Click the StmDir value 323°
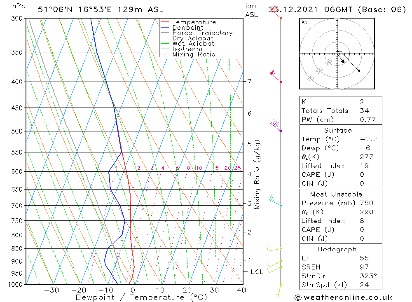The width and height of the screenshot is (412, 302). pyautogui.click(x=368, y=276)
